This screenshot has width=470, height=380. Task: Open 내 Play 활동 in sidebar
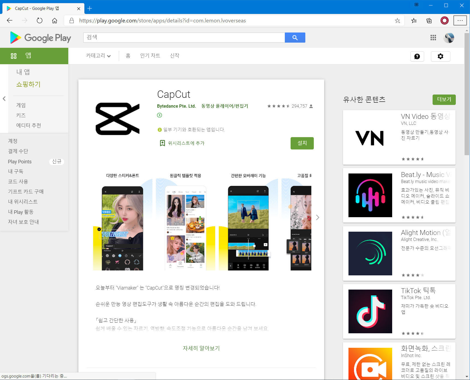click(21, 212)
